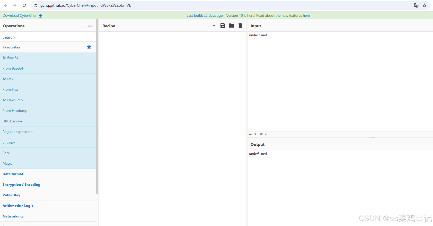Save the recipe with the floppy icon
Viewport: 433px width, 226px height.
tap(223, 26)
